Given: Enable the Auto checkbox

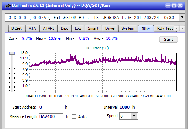Looking at the screenshot, I should [74, 116].
